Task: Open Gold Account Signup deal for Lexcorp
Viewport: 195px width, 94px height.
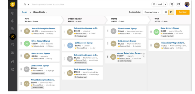Action: point(84,43)
